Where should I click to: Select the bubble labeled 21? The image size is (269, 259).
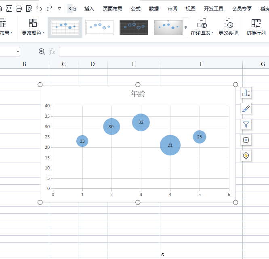point(170,145)
